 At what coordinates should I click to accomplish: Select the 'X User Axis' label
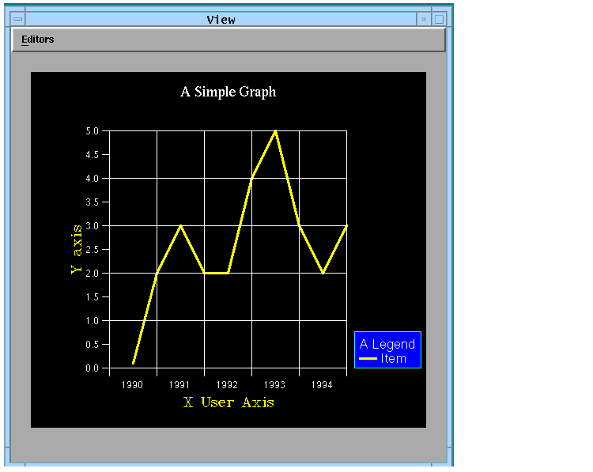click(229, 402)
